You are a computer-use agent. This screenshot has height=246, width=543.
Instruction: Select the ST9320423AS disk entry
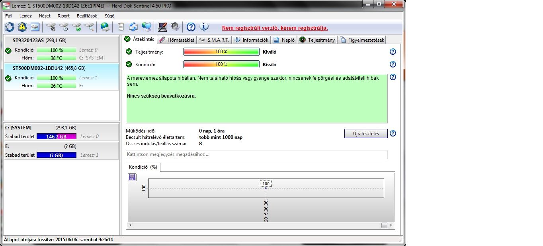(x=62, y=49)
